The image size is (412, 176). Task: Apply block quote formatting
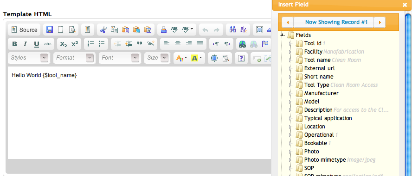point(140,44)
